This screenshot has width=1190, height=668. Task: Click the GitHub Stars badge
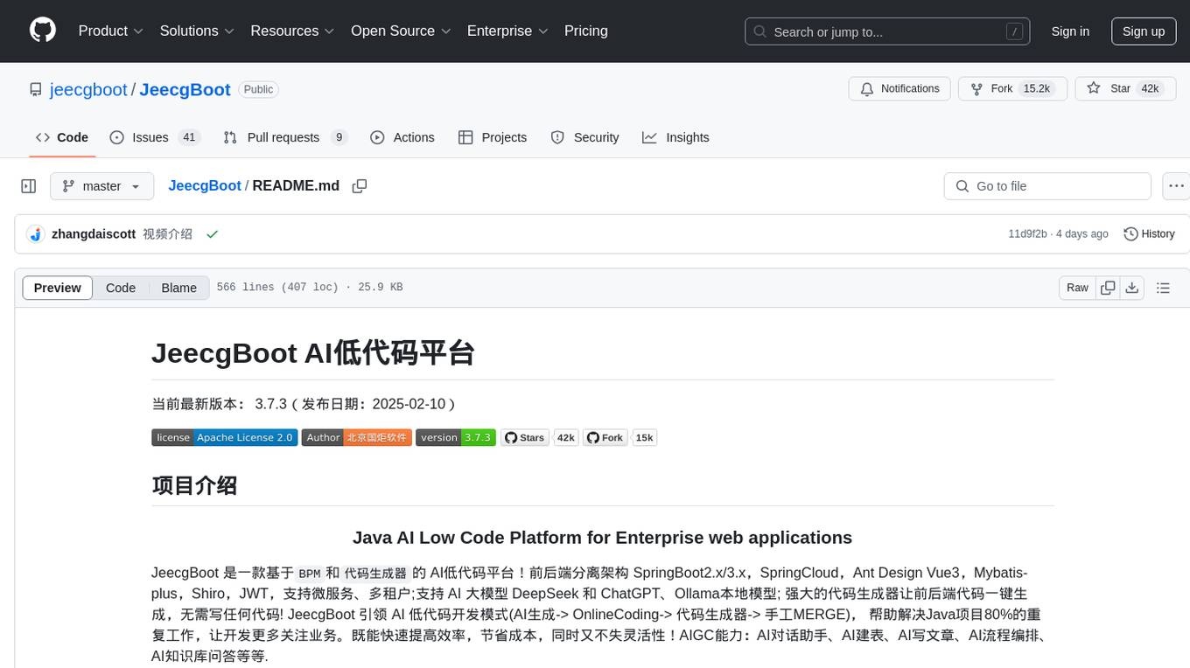(x=525, y=438)
